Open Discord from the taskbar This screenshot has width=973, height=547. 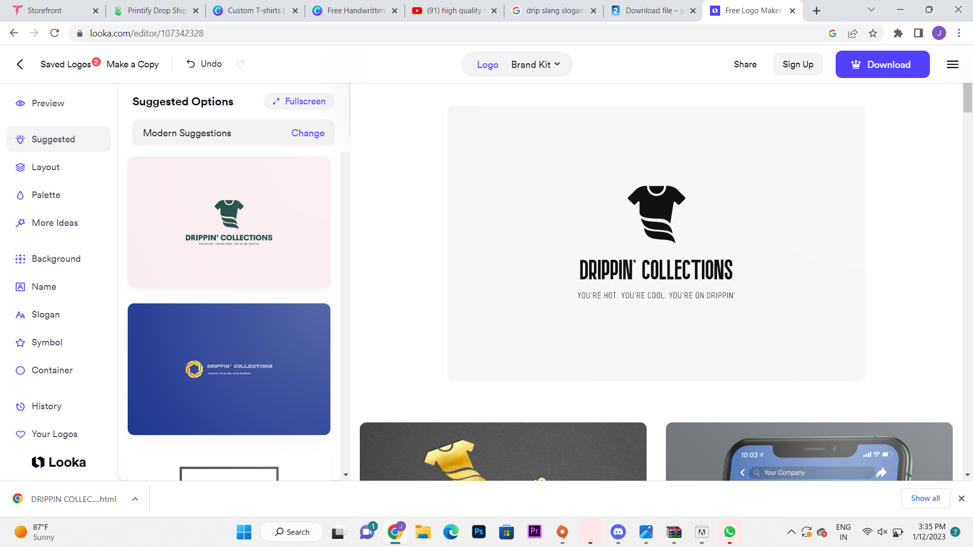point(618,532)
